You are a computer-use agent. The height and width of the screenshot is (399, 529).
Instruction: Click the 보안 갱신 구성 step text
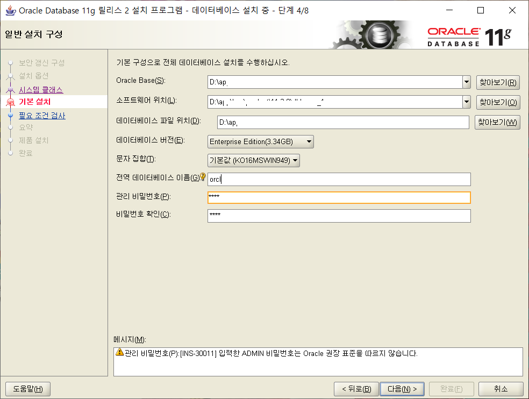pyautogui.click(x=41, y=63)
